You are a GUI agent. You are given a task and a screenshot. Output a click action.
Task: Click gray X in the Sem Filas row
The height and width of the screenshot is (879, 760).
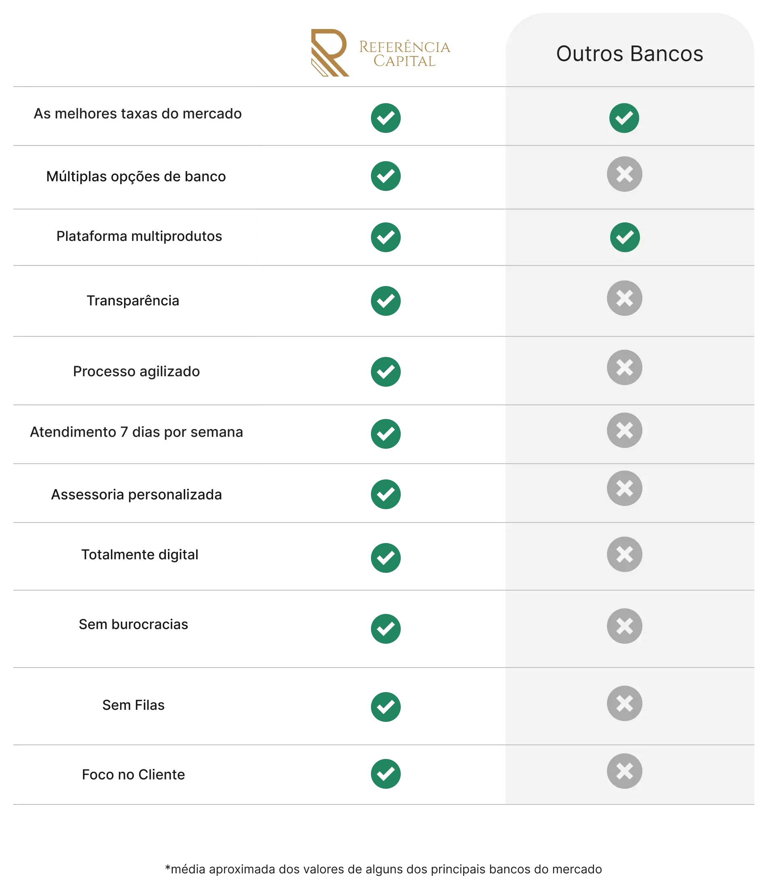coord(624,703)
